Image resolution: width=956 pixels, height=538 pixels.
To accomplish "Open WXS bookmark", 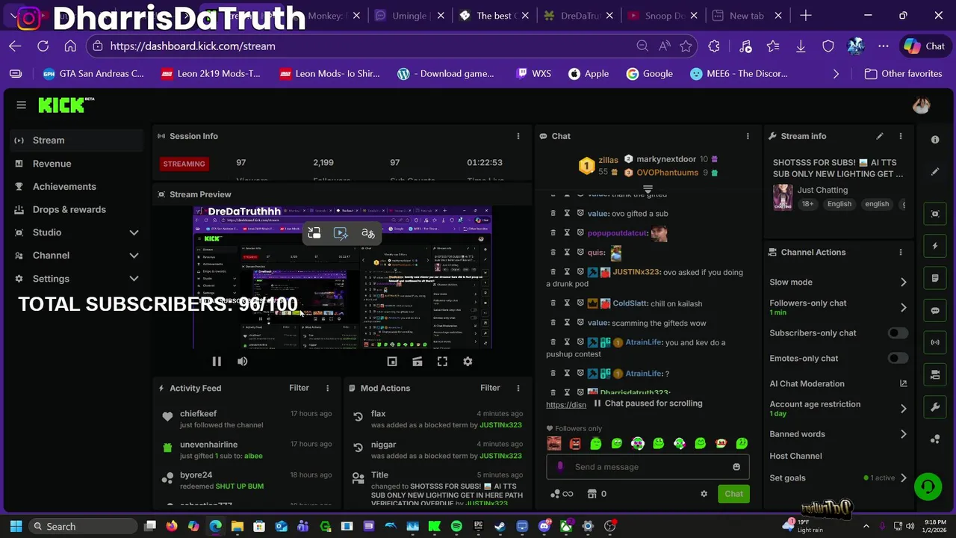I will 533,74.
